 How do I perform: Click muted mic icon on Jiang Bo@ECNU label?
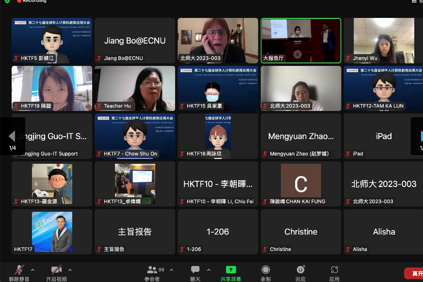pyautogui.click(x=99, y=58)
